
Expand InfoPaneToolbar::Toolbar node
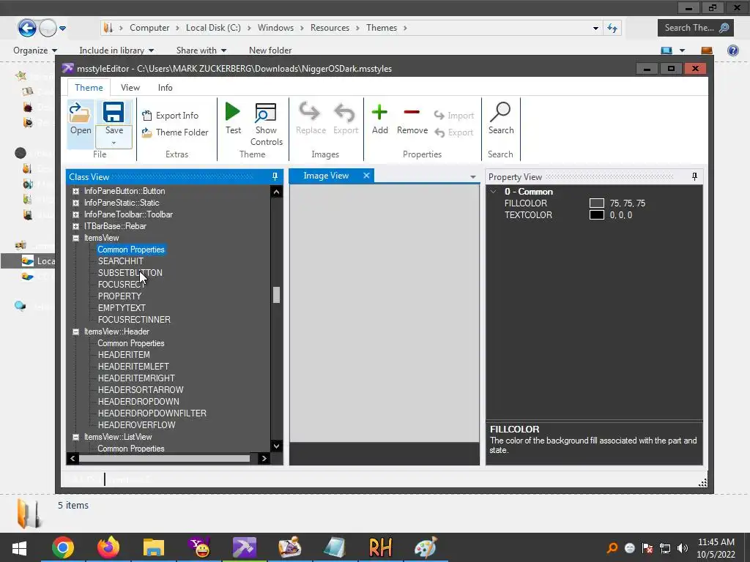(75, 214)
